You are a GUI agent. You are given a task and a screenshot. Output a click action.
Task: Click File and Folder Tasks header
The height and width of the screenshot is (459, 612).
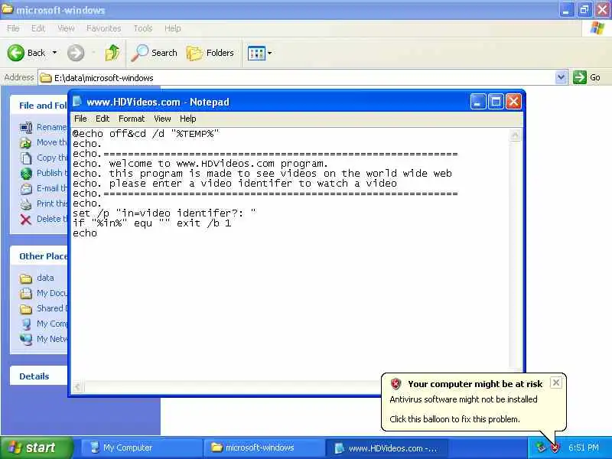pos(39,106)
